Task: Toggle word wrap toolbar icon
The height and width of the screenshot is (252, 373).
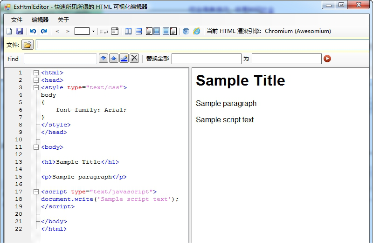Action: [104, 31]
